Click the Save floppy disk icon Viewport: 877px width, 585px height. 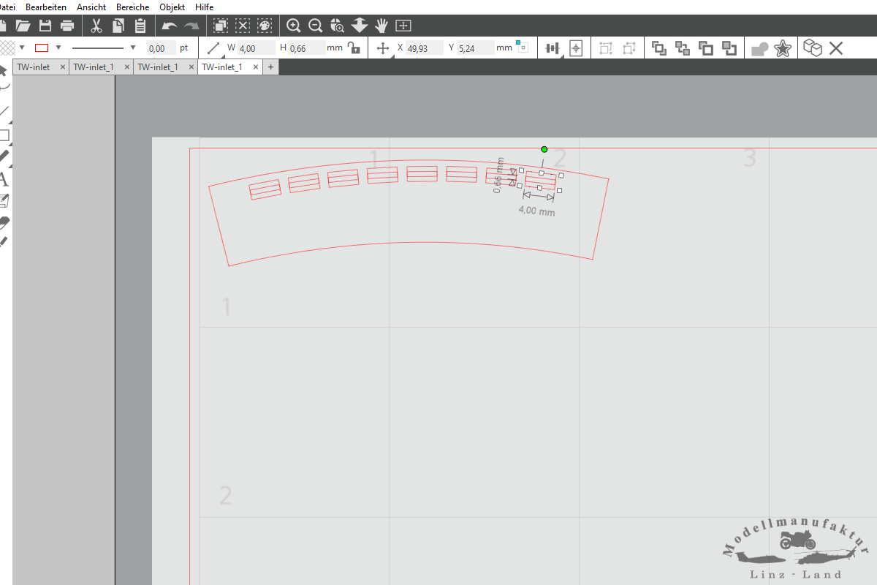coord(45,26)
